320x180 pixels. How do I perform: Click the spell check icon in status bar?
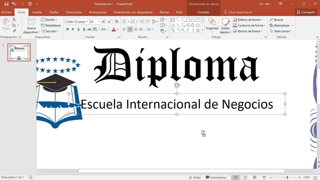pos(30,177)
